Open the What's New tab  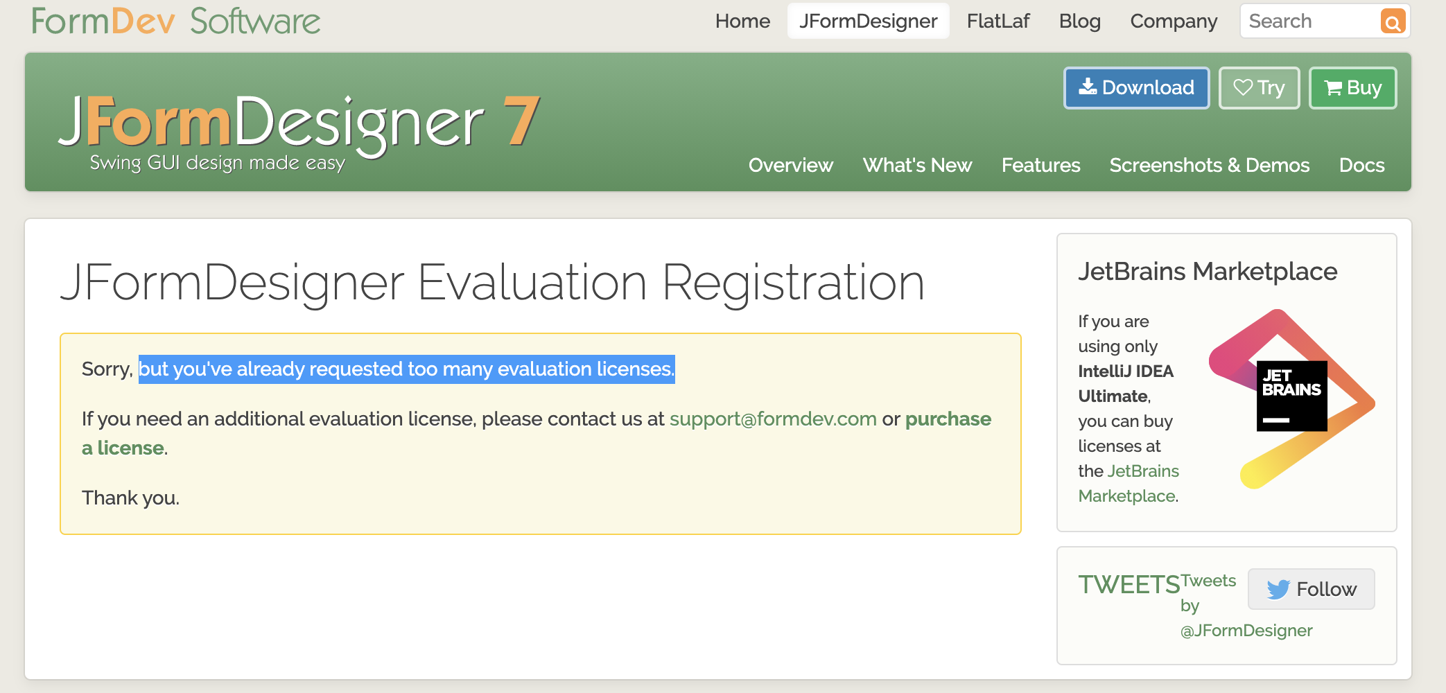pyautogui.click(x=917, y=165)
